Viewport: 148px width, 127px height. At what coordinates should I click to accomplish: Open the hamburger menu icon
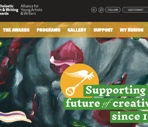(94, 10)
